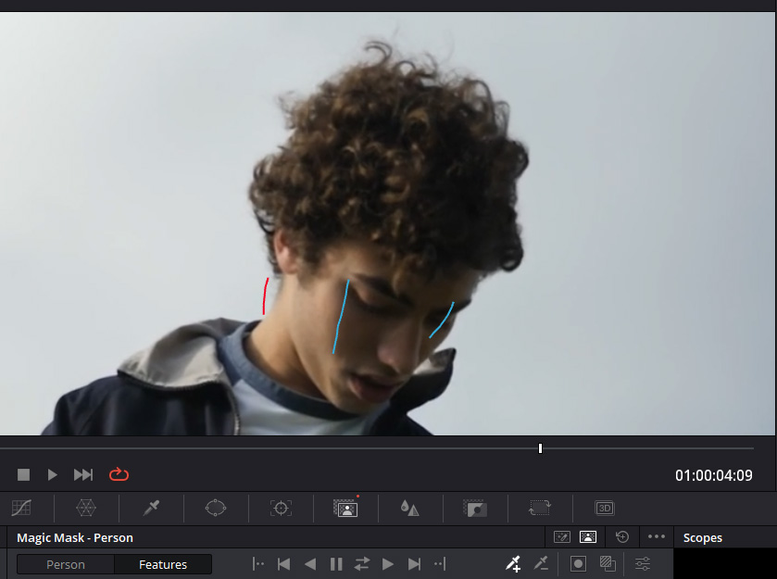Select the short blue stroke near nose

click(442, 321)
